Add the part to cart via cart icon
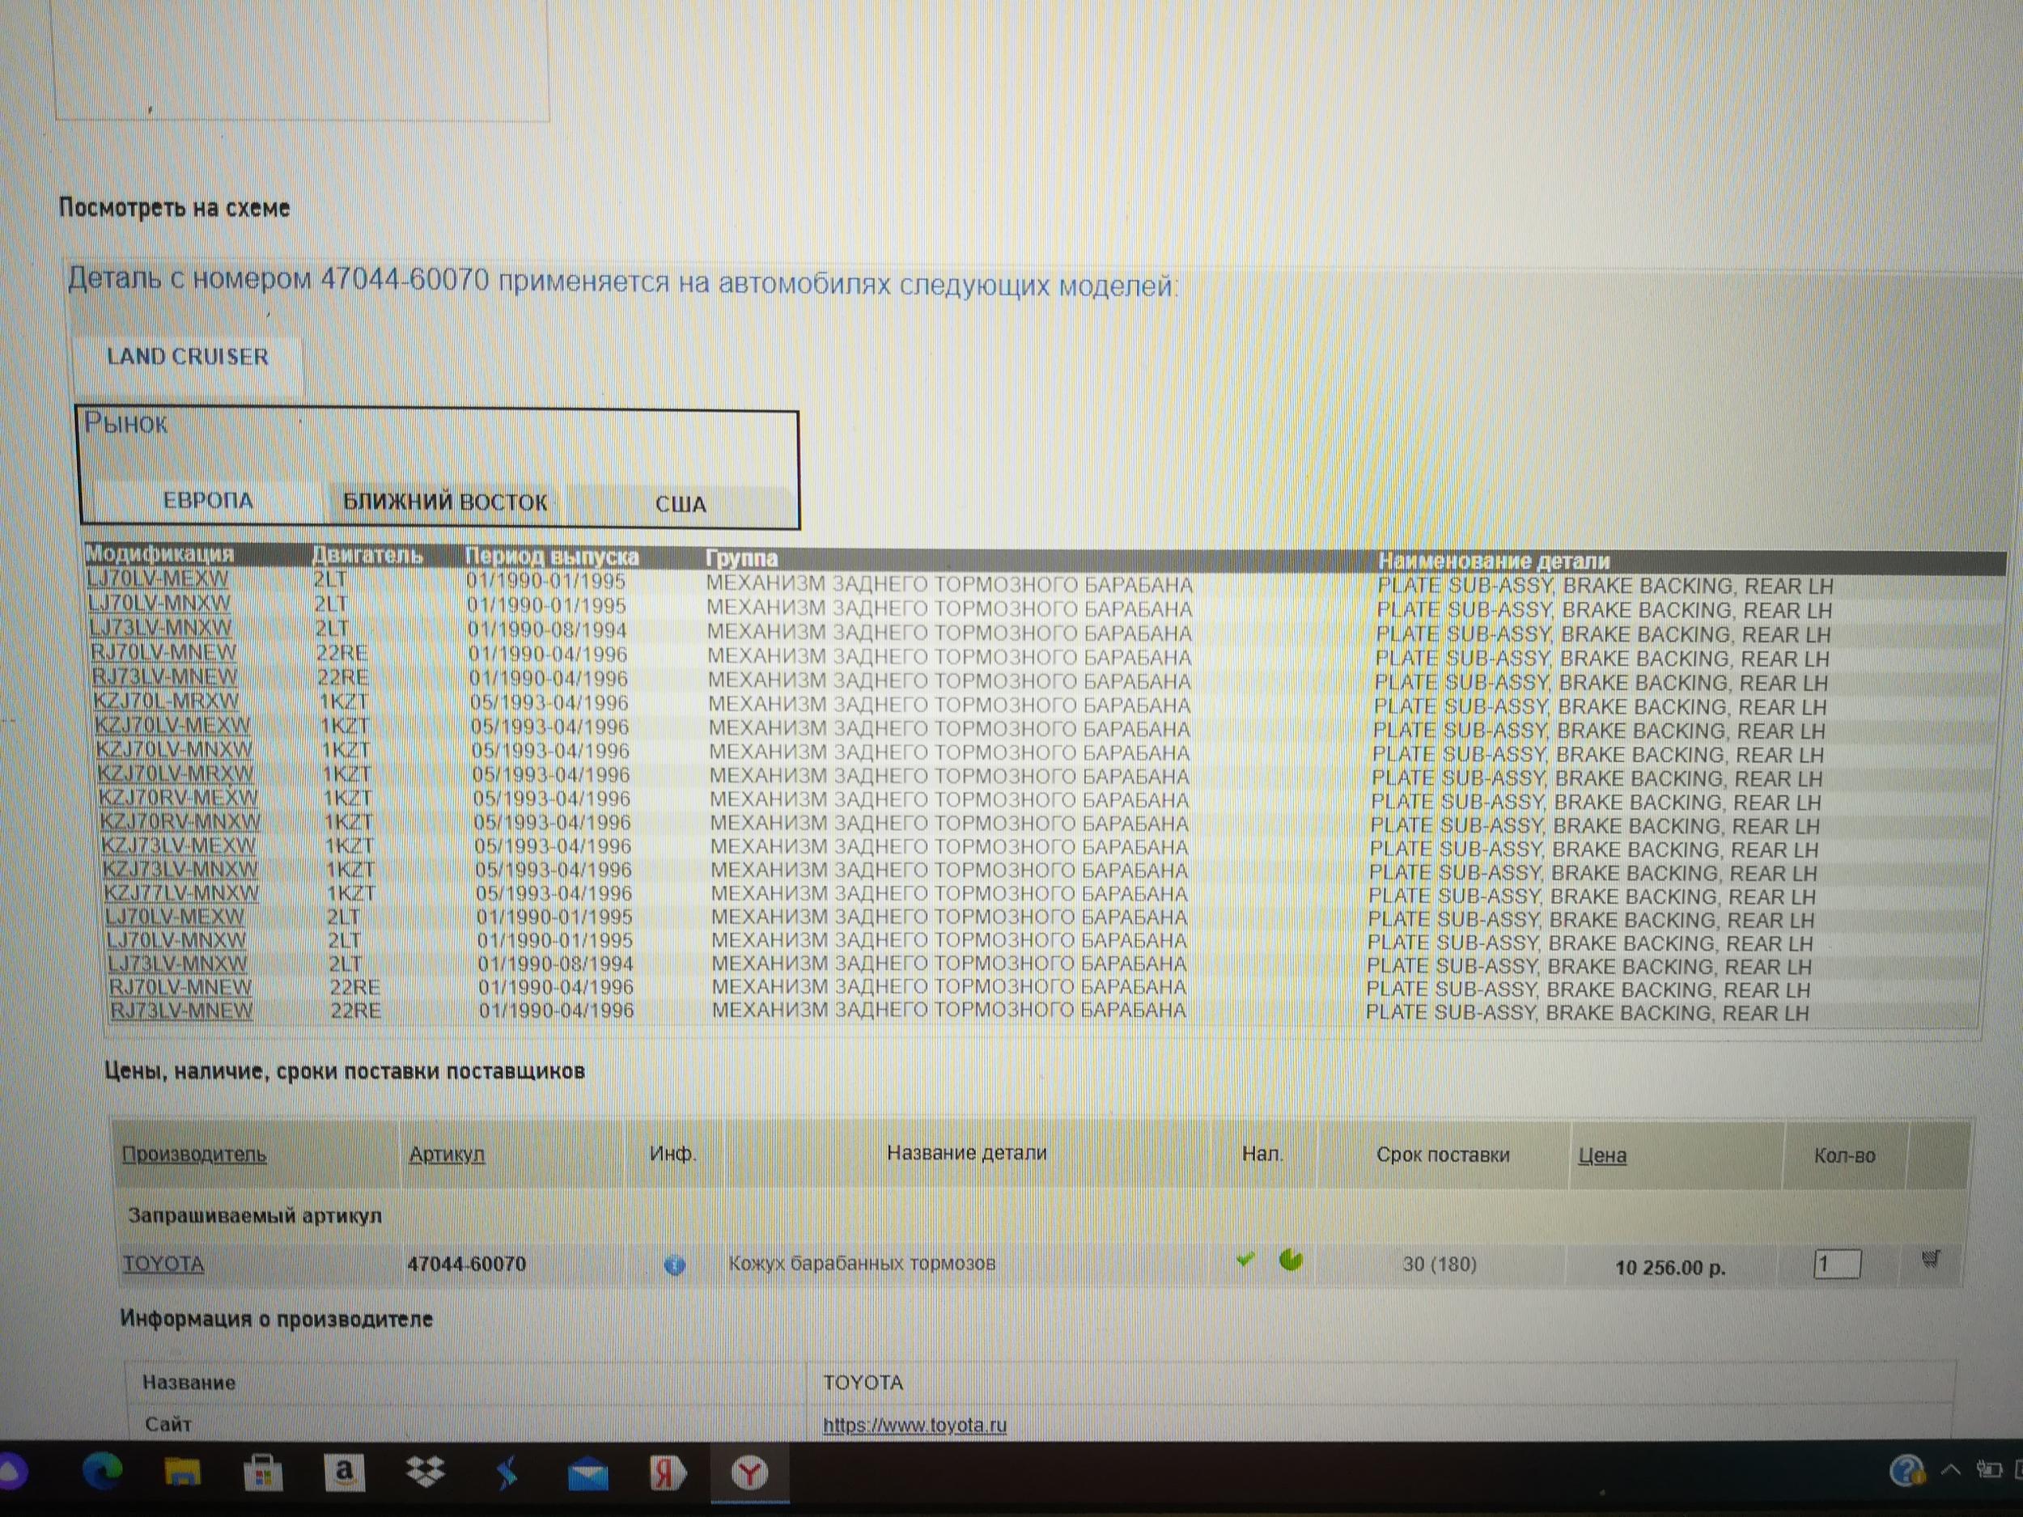The width and height of the screenshot is (2023, 1517). (x=1931, y=1259)
